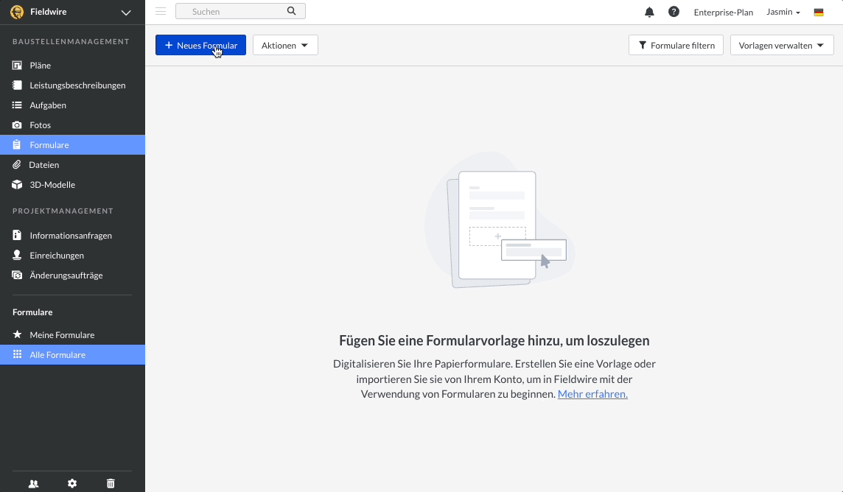Go to Informationsanfragen
Viewport: 843px width, 492px height.
70,235
